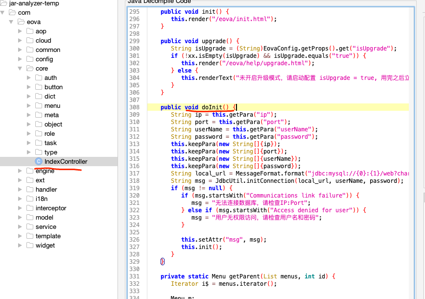Click the role folder icon
425x299 pixels.
coord(39,133)
